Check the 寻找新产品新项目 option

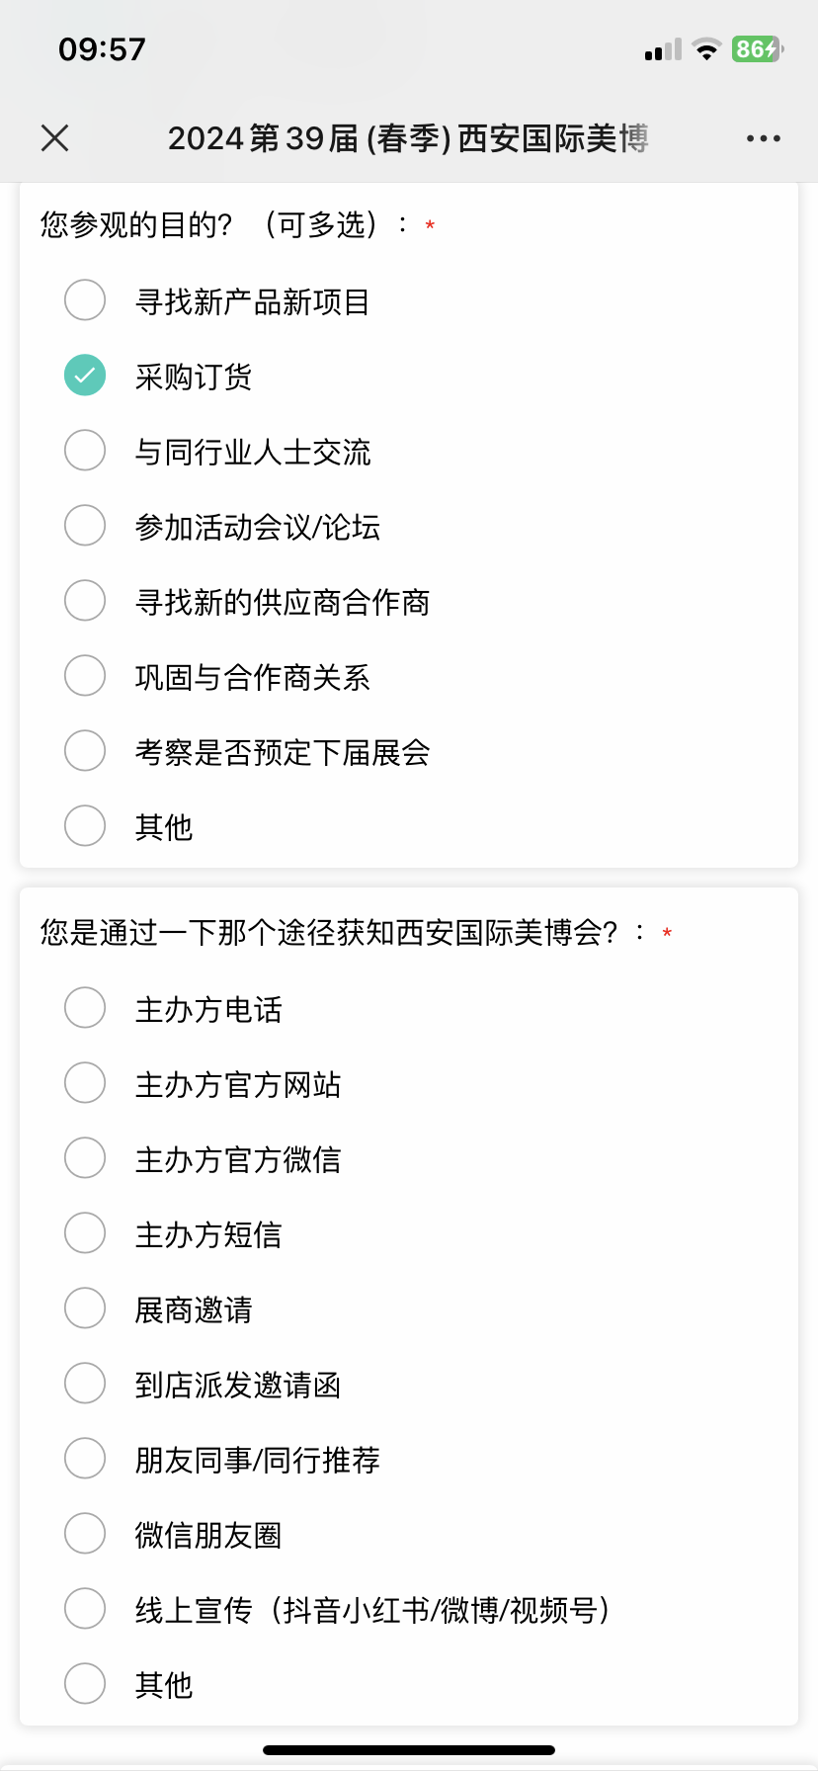point(85,300)
